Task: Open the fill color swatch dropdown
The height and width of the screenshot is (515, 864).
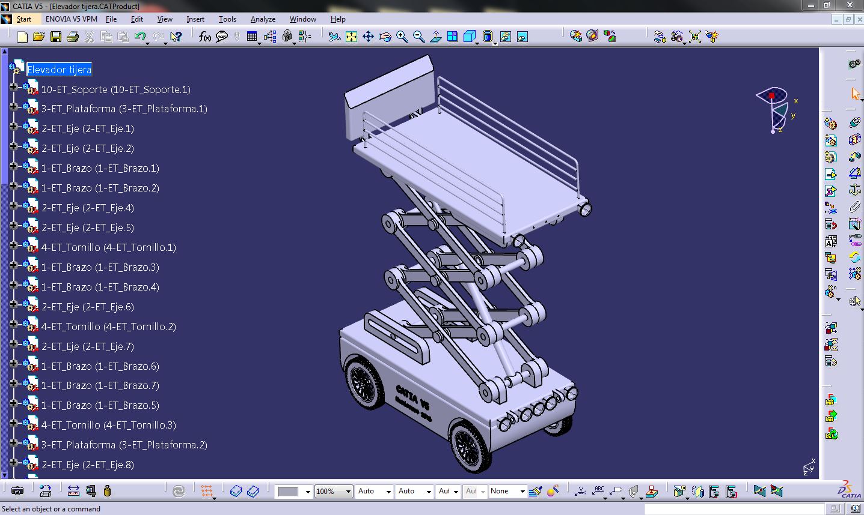Action: (308, 492)
